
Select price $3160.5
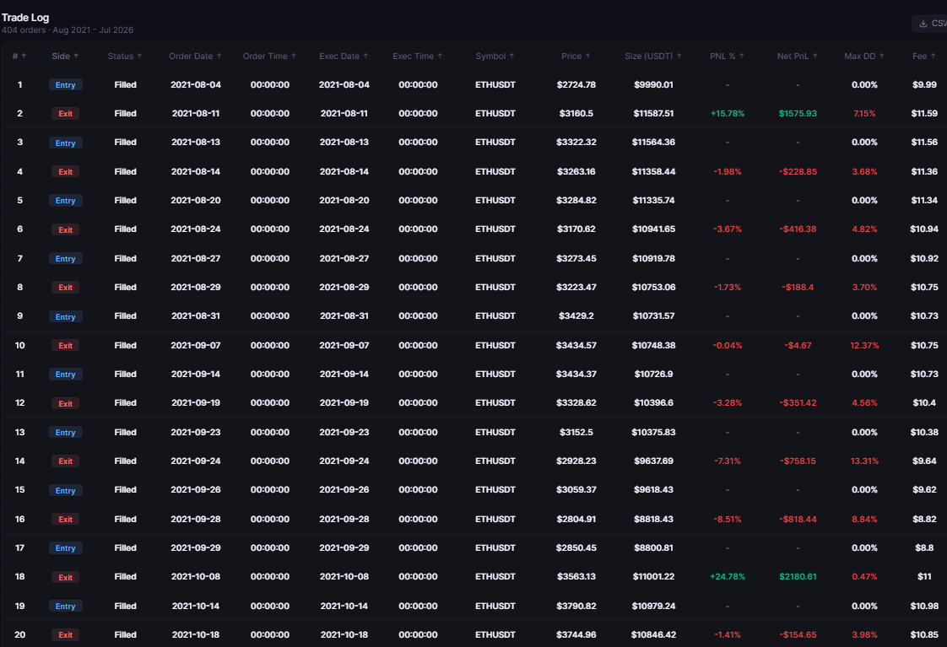click(x=576, y=114)
